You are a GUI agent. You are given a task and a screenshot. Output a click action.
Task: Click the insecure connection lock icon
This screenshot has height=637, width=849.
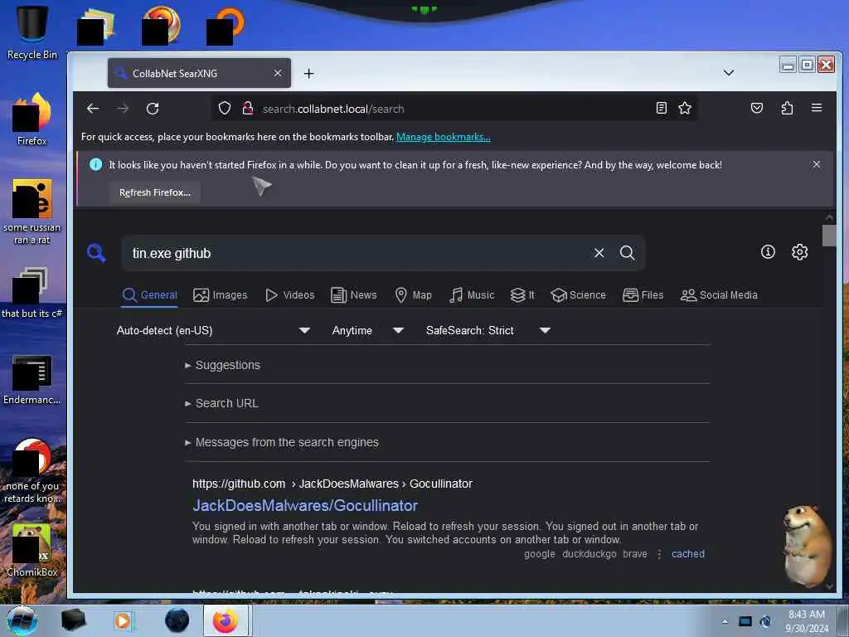[x=248, y=109]
